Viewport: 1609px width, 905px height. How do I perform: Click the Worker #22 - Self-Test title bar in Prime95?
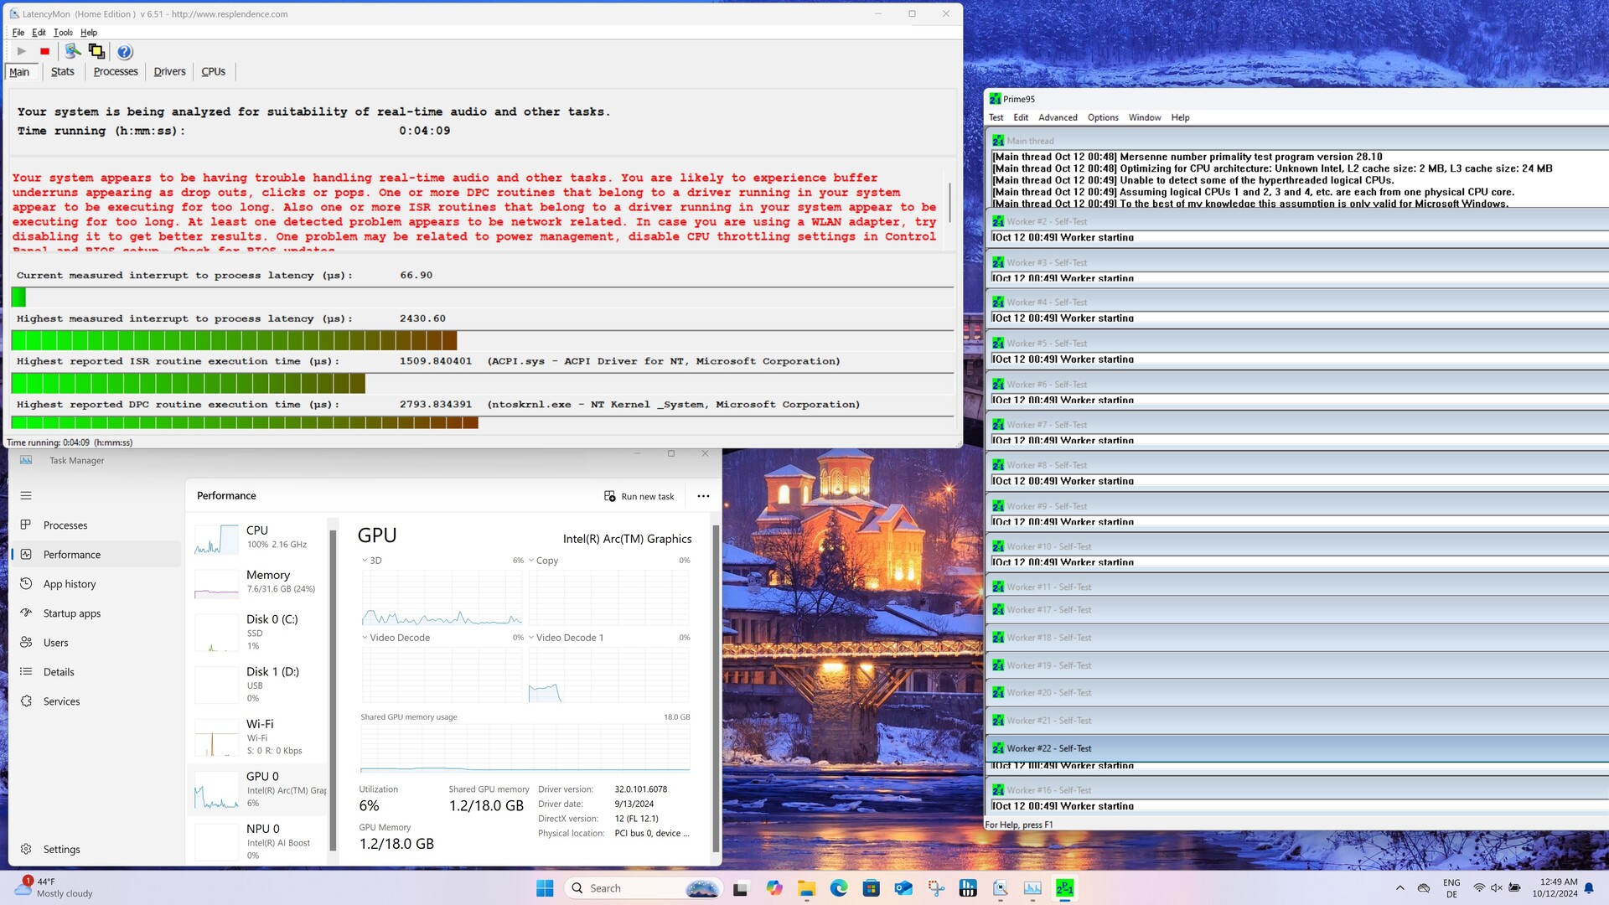(1297, 748)
